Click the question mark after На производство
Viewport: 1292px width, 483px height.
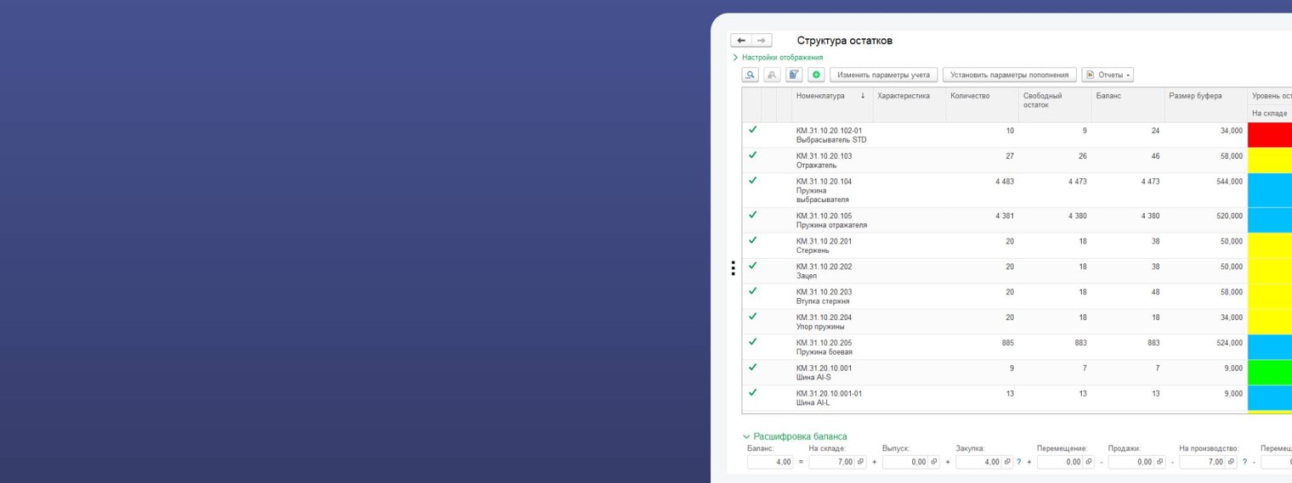1244,462
